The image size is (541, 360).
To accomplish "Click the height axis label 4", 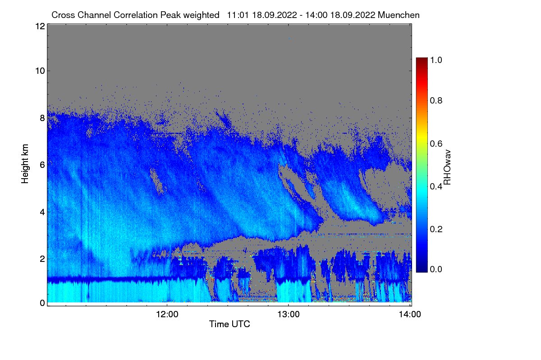I will (x=42, y=211).
